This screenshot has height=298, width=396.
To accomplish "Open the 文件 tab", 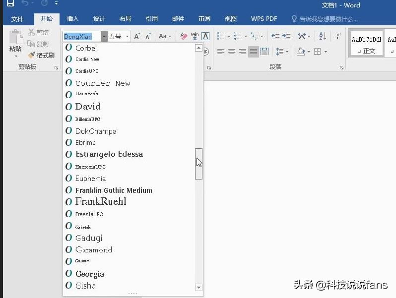I will point(17,19).
